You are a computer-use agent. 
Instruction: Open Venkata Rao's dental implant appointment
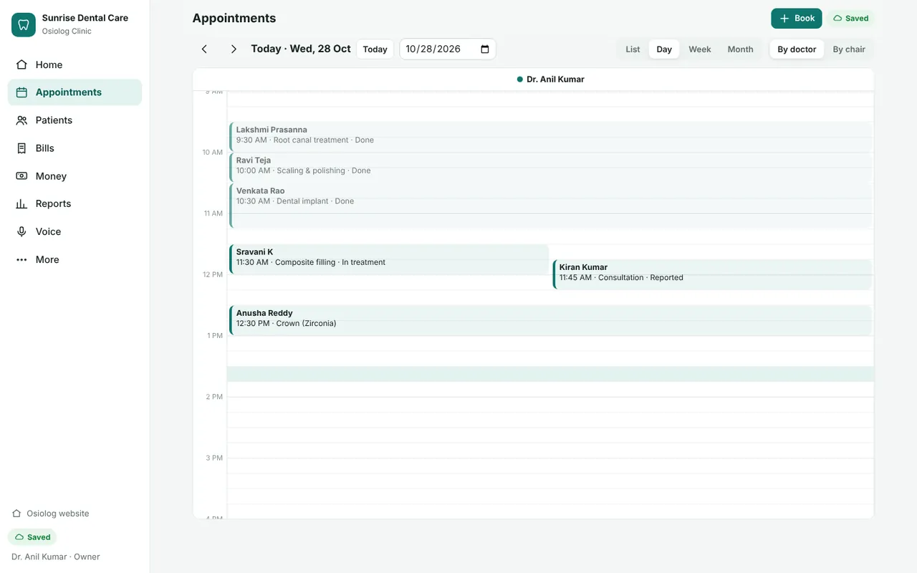(x=550, y=206)
